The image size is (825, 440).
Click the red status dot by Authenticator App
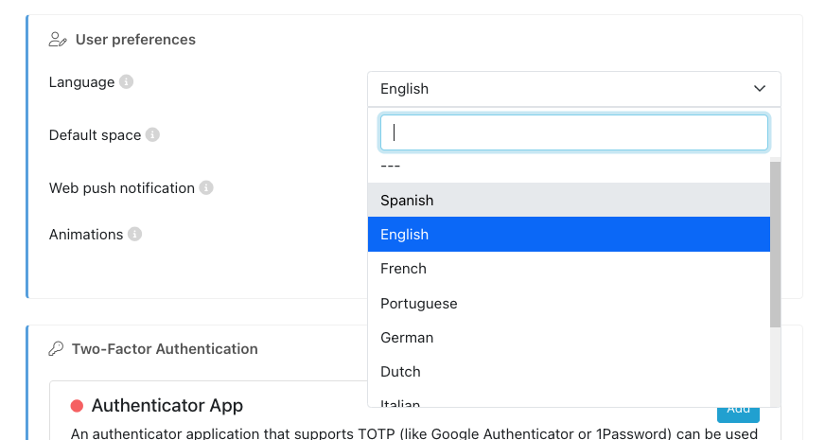pyautogui.click(x=77, y=406)
